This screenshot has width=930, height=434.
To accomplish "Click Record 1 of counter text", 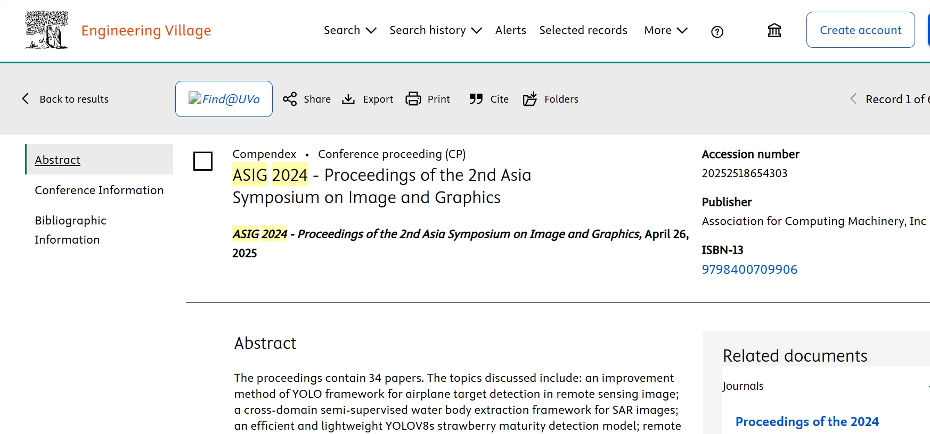I will click(x=897, y=99).
